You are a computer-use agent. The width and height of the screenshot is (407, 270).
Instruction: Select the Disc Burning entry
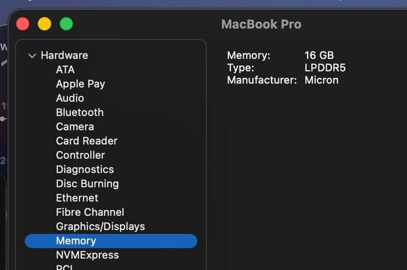tap(87, 184)
